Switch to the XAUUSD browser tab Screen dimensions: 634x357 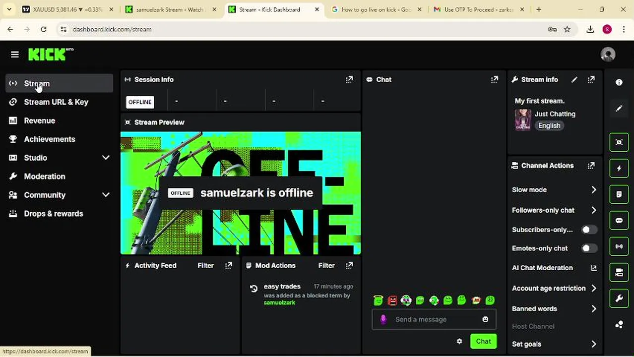[x=68, y=9]
